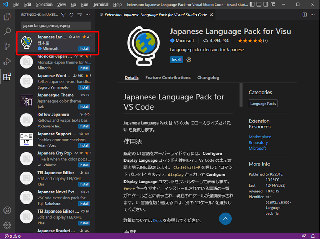Install Japanese Language Pack from detail page
This screenshot has height=239, width=320.
click(177, 59)
